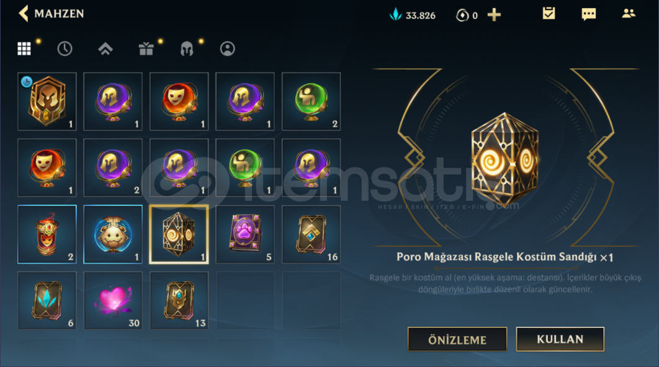Click the ÖNİZLEME preview button
Viewport: 659px width, 367px height.
click(457, 339)
